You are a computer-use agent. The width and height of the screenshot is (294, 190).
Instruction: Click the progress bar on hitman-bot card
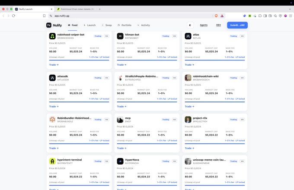pyautogui.click(x=147, y=60)
